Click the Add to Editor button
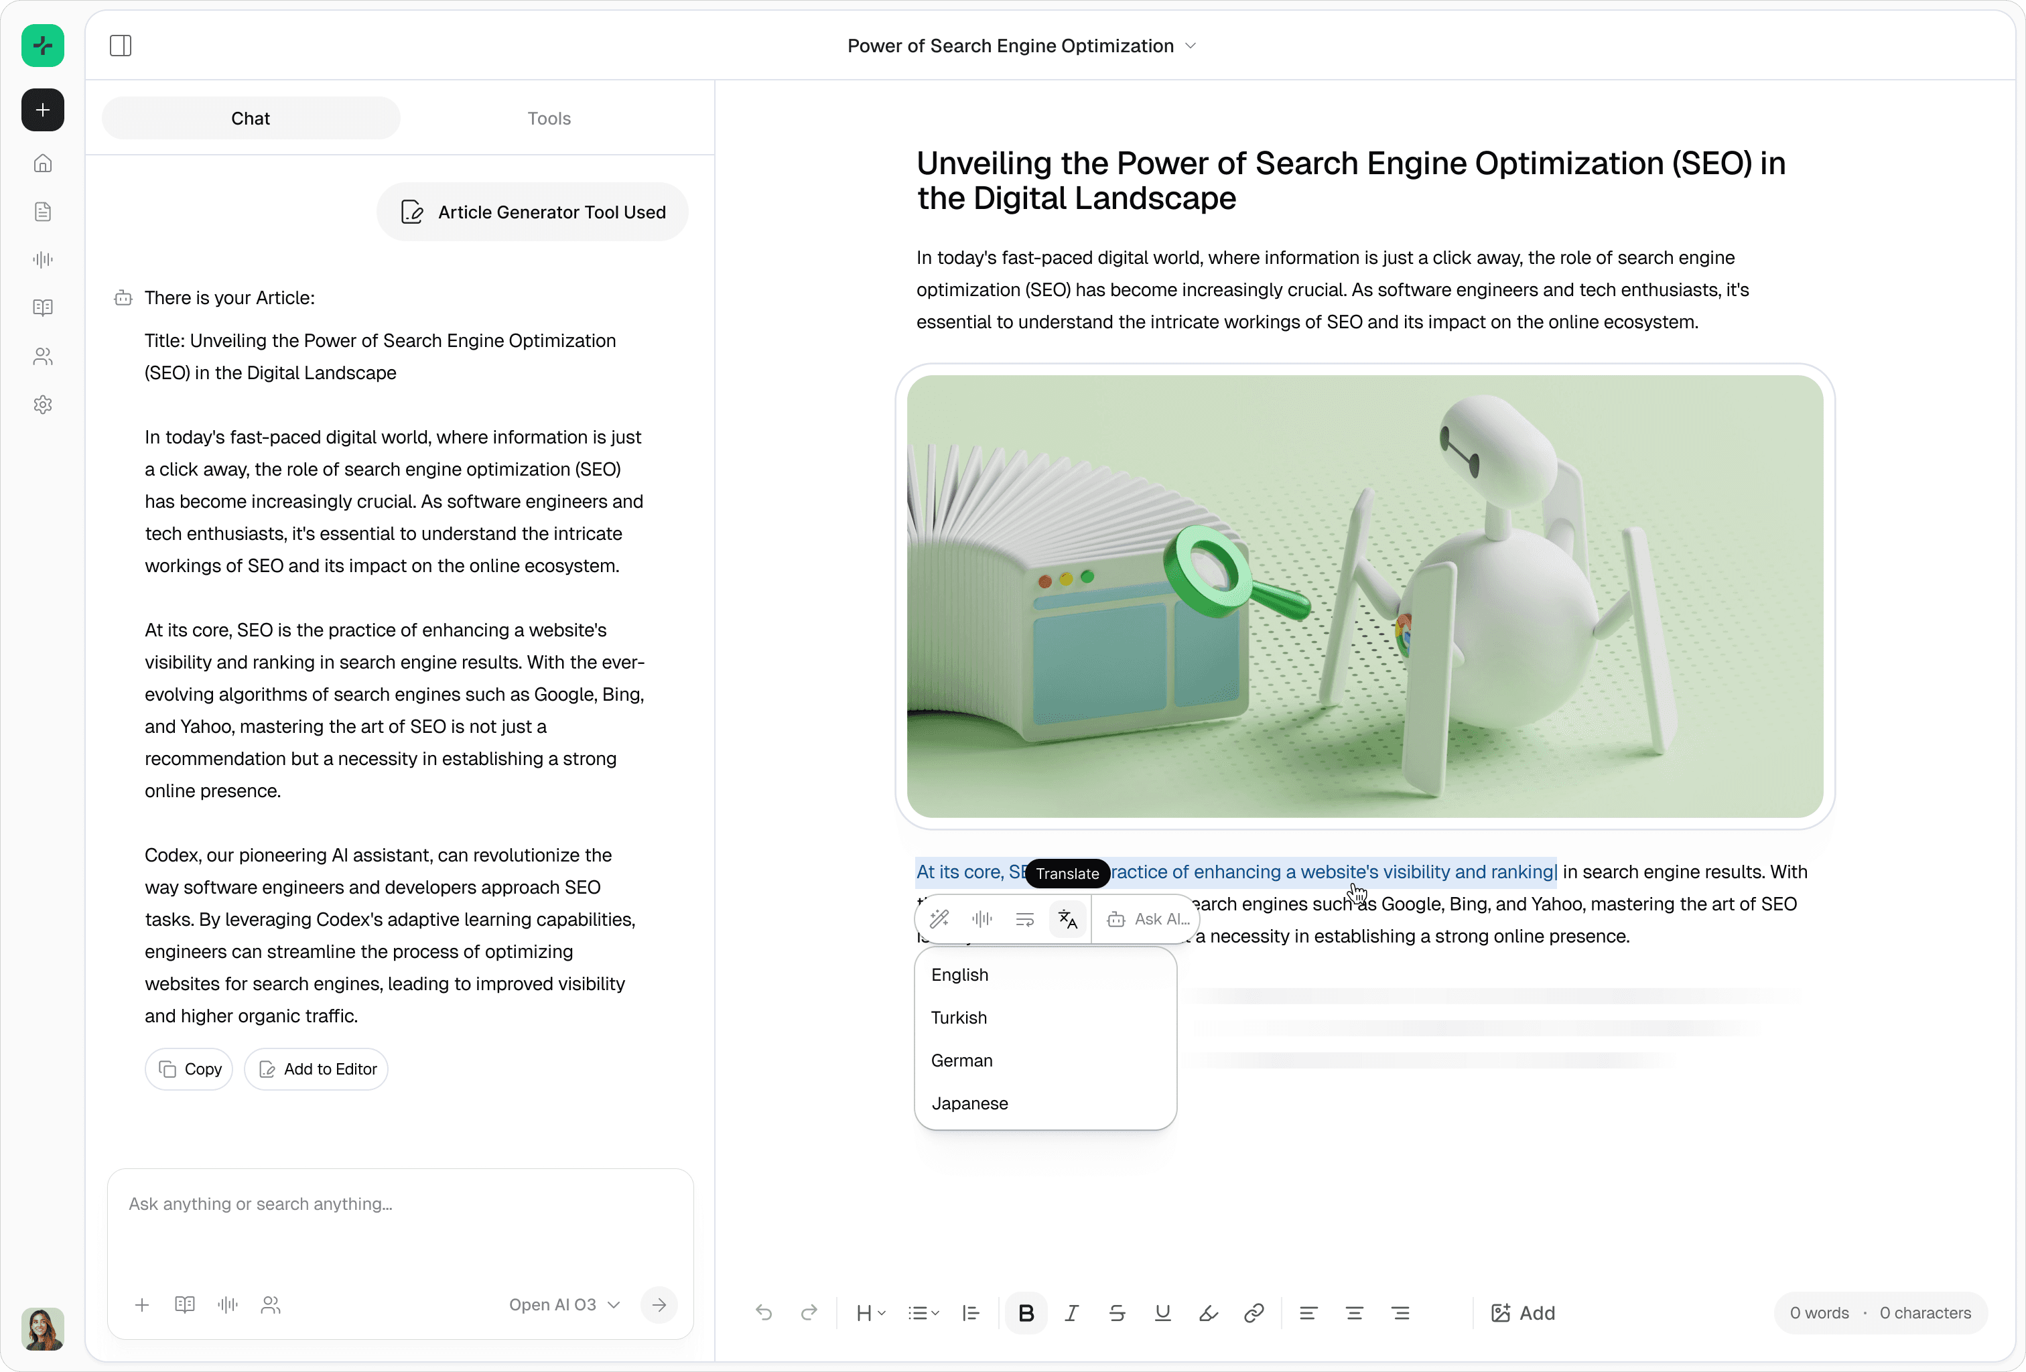2026x1372 pixels. pos(316,1069)
